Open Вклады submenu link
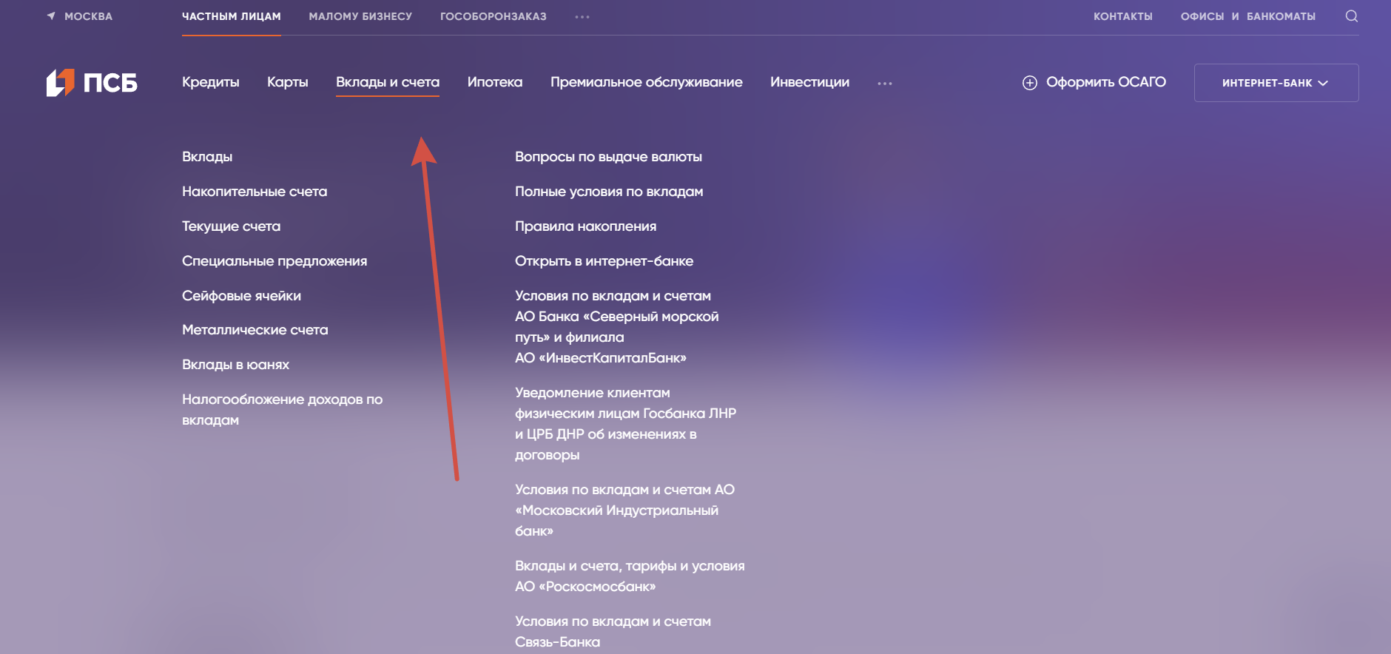Image resolution: width=1391 pixels, height=654 pixels. click(207, 157)
